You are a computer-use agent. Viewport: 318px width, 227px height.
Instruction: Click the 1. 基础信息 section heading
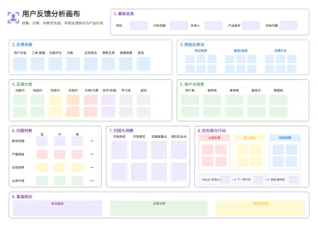(124, 13)
